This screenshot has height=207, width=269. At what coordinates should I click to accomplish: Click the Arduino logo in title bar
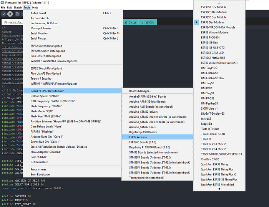pyautogui.click(x=2, y=3)
